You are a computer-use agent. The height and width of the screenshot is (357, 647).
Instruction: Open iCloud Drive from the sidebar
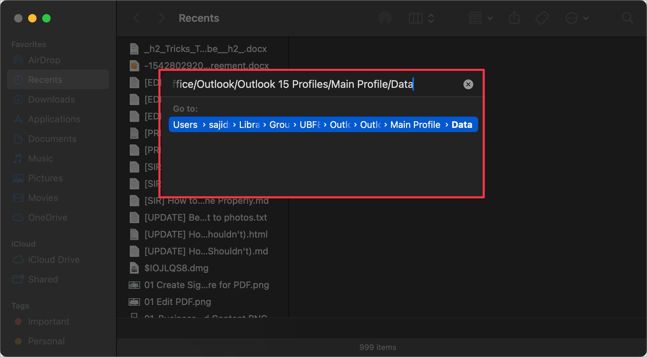tap(53, 260)
